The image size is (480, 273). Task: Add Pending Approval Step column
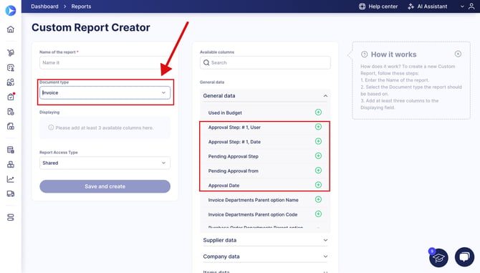pos(318,155)
